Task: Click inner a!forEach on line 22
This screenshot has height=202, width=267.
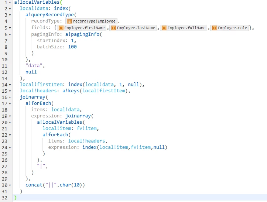Action: [55, 135]
